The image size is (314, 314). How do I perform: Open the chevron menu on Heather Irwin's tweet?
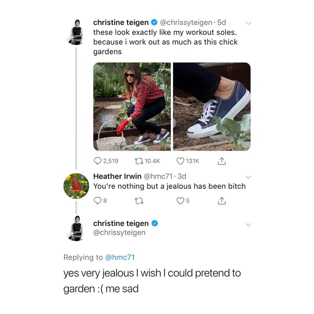[x=249, y=176]
